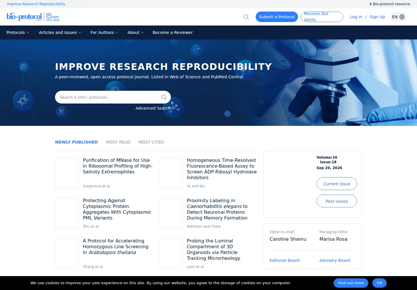Open the Advanced Search link
This screenshot has height=290, width=417.
(x=153, y=108)
